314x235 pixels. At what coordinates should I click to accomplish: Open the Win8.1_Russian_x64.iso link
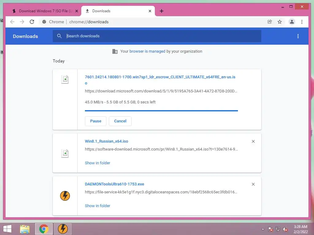click(x=106, y=141)
